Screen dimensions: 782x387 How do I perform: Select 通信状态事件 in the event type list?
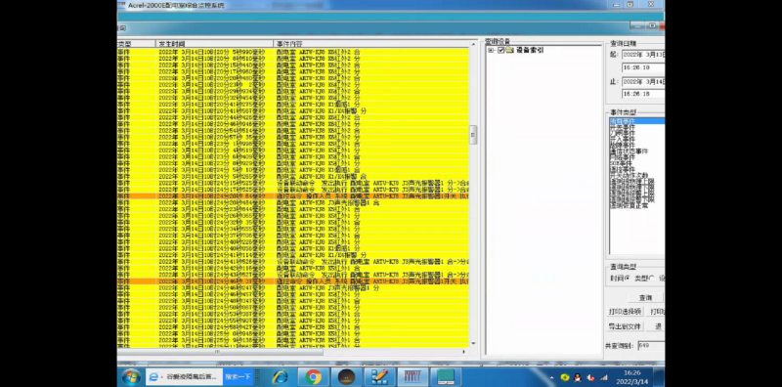(629, 151)
